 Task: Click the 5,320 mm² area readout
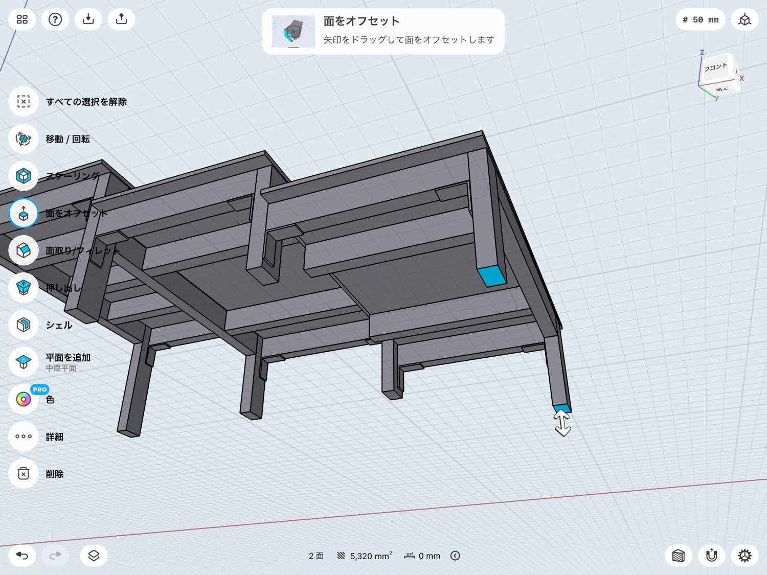365,556
